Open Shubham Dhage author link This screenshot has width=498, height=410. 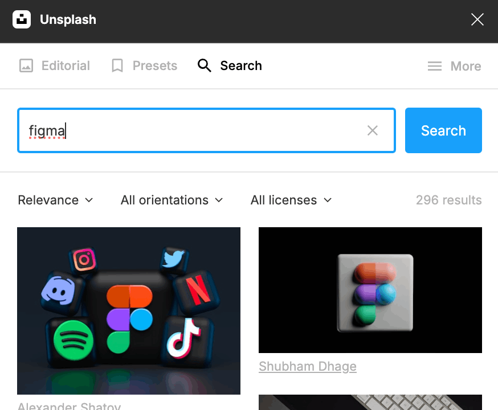tap(308, 366)
